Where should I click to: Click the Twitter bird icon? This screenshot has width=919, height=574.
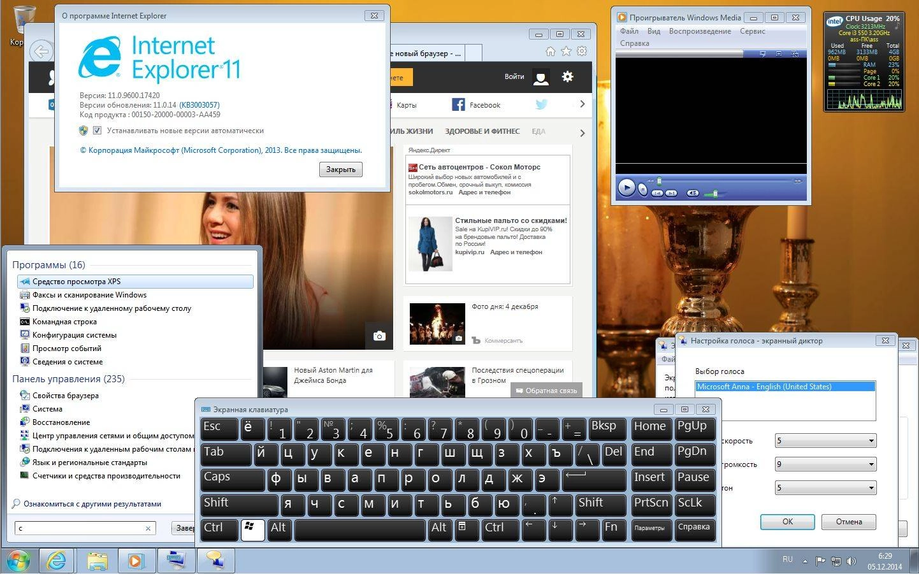541,104
